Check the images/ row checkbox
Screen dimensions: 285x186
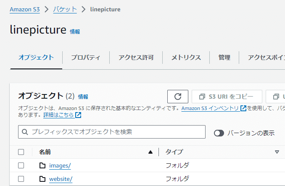(x=21, y=165)
